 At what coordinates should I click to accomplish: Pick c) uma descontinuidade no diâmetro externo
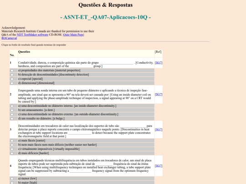[x=12, y=114]
